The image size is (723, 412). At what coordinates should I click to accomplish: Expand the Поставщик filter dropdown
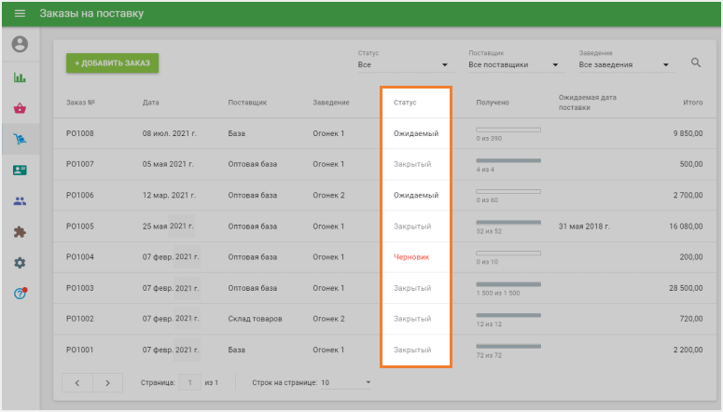point(514,64)
